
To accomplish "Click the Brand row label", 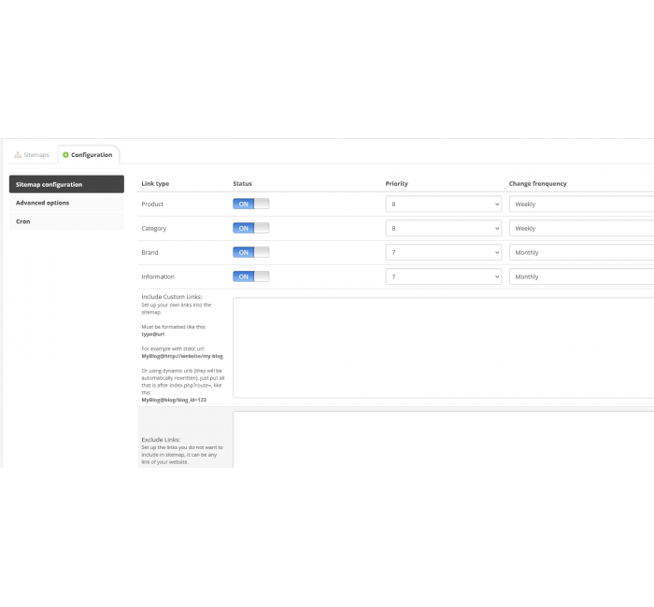I will pyautogui.click(x=149, y=252).
